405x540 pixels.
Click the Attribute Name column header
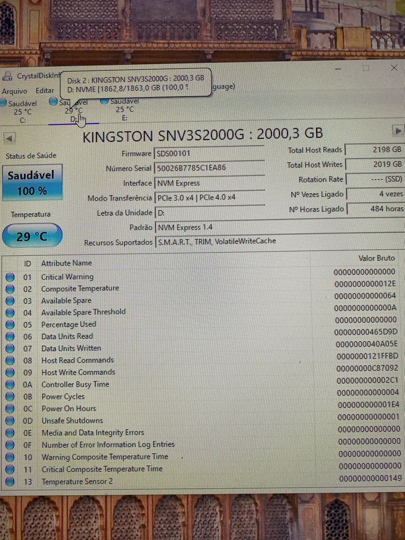[67, 263]
